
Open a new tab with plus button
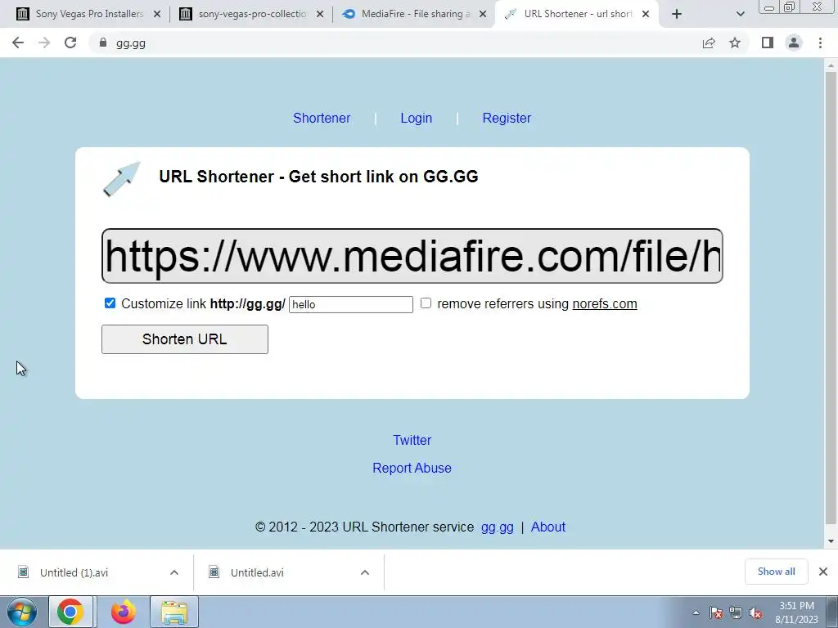click(677, 14)
